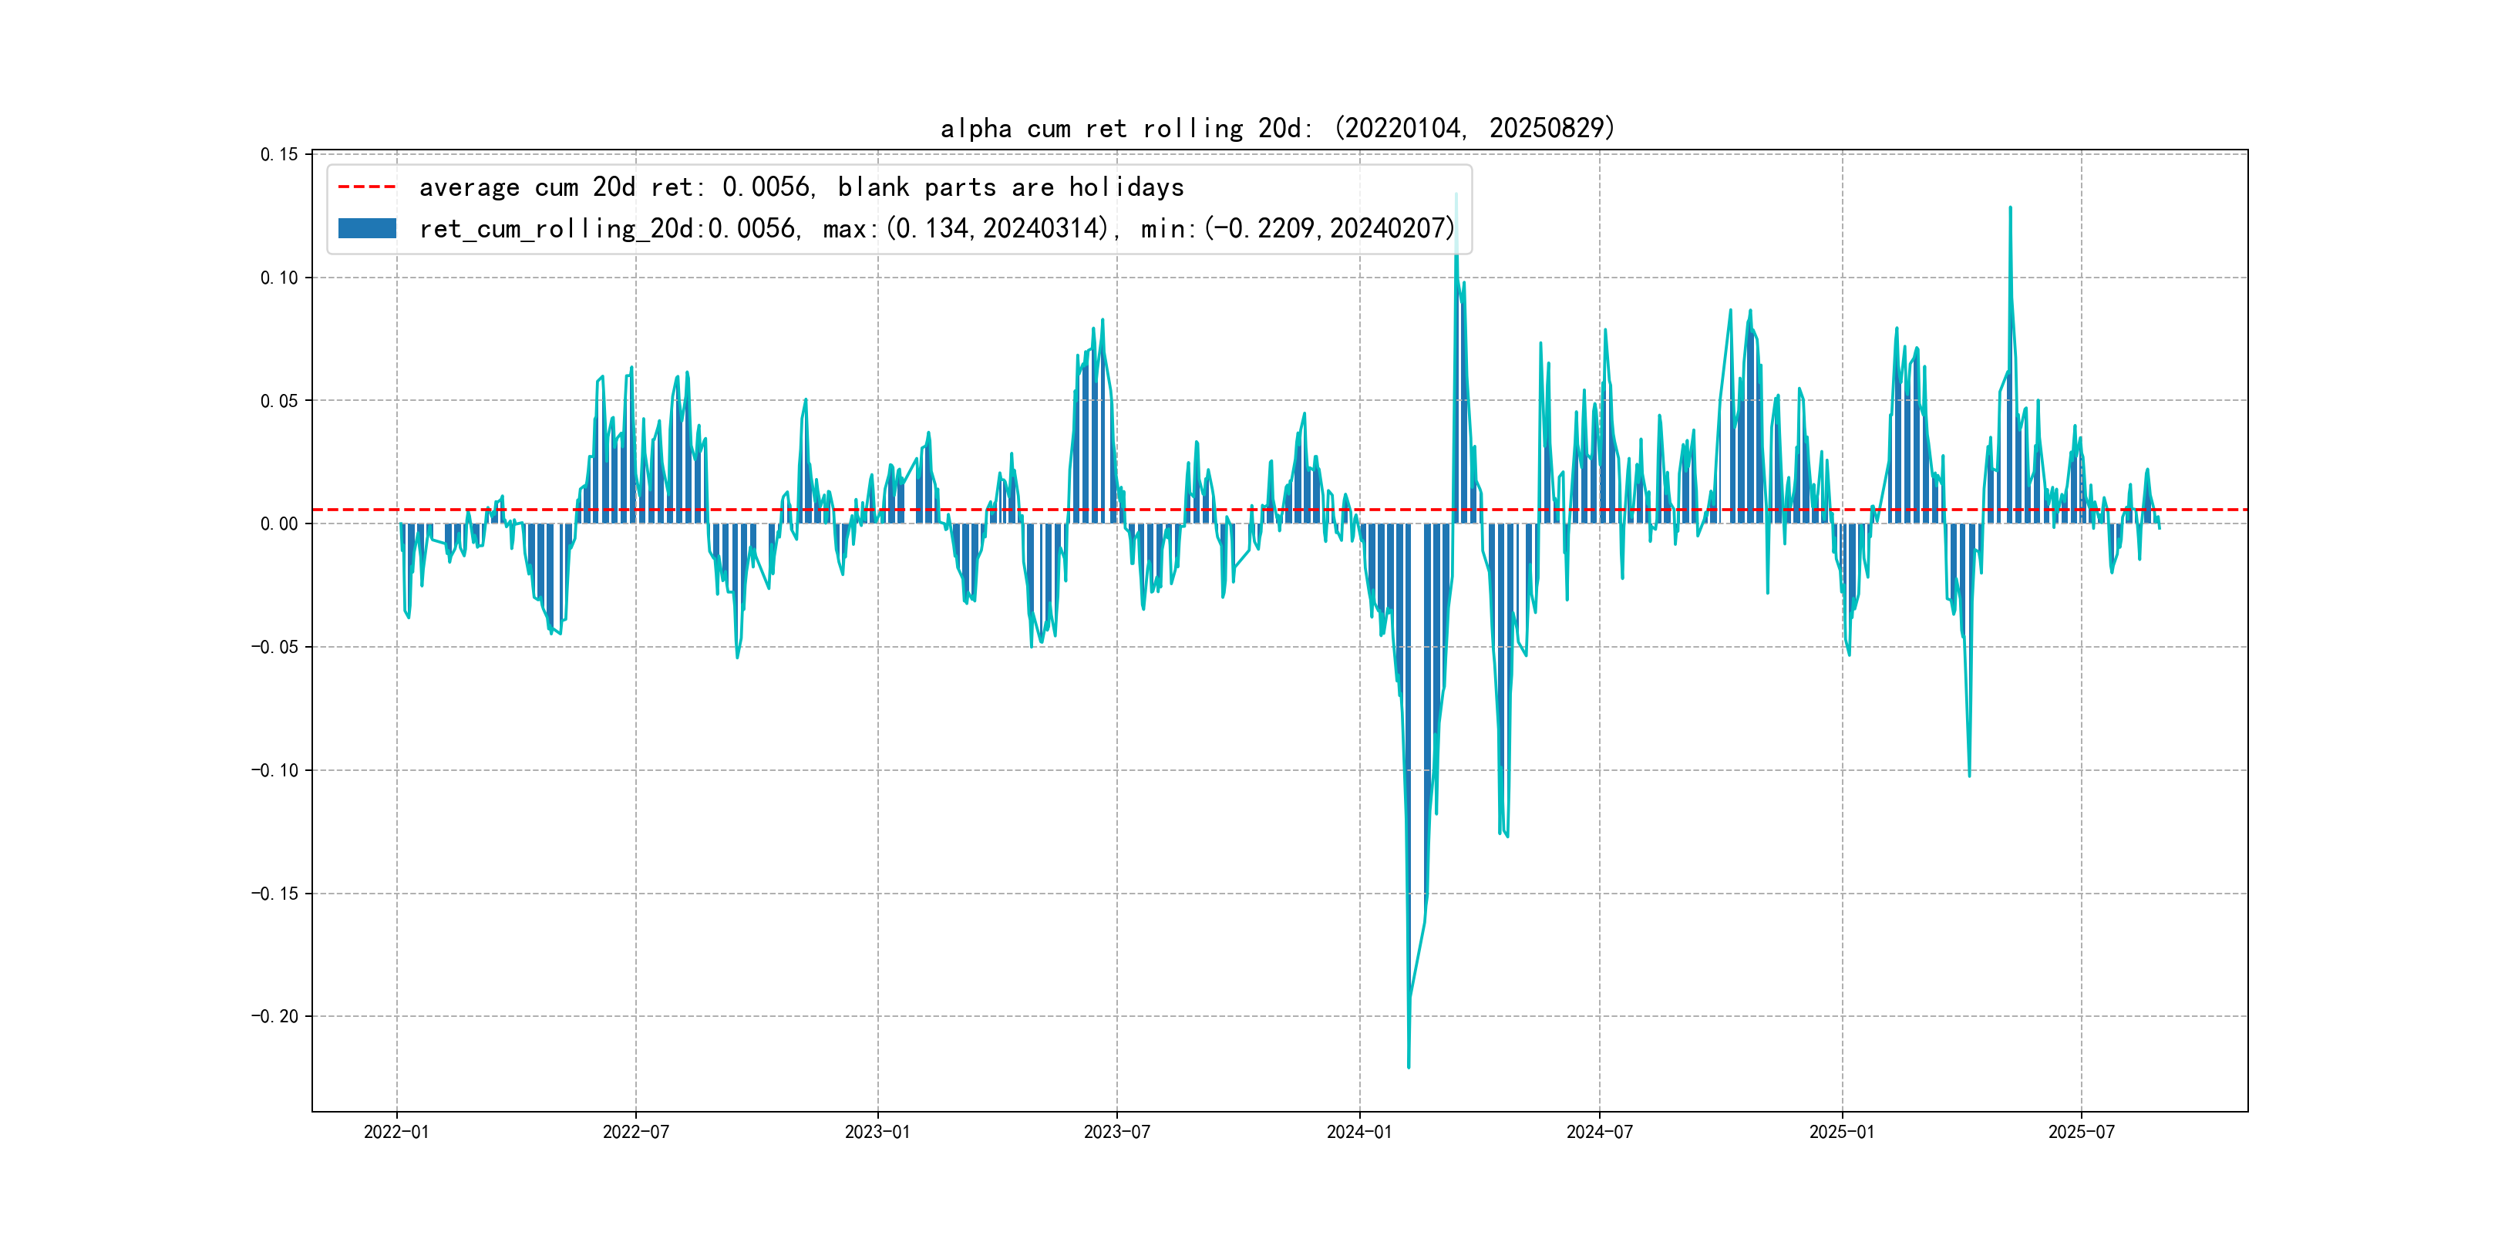Click the maximum peak in March 2024

tap(1456, 196)
